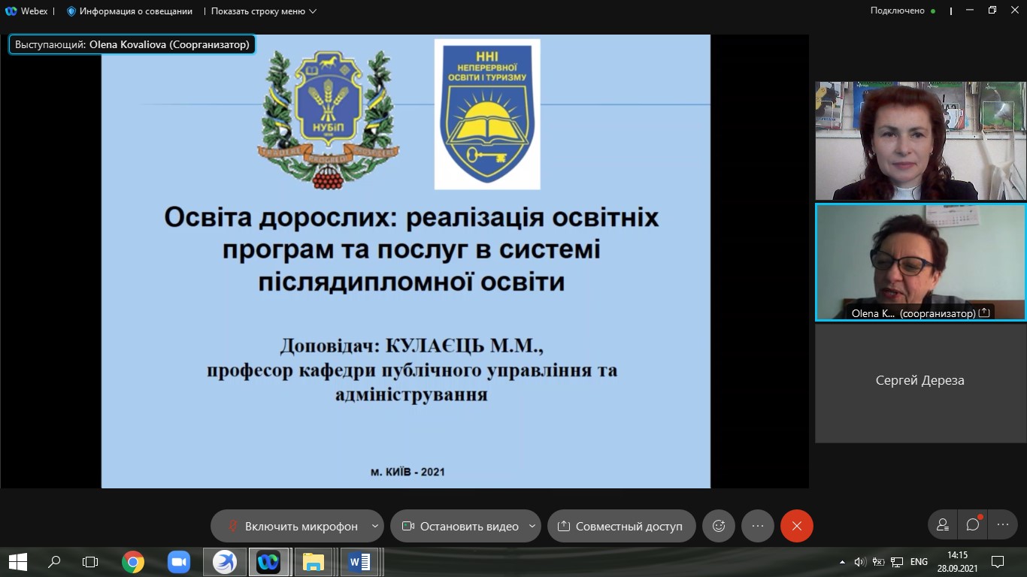1027x577 pixels.
Task: Open the emoji reactions button
Action: 719,526
